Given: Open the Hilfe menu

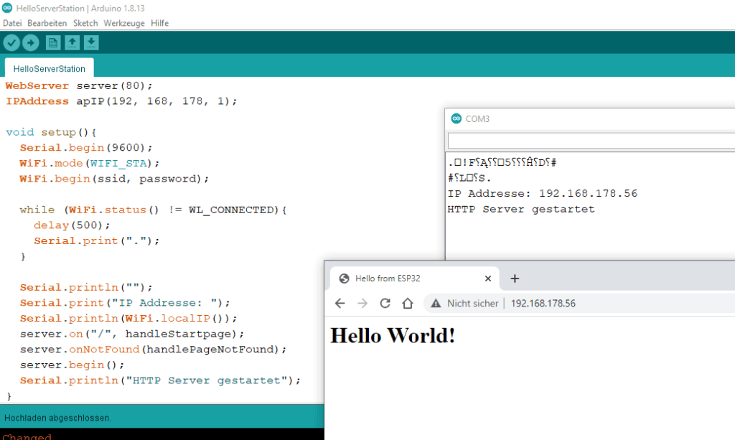Looking at the screenshot, I should click(159, 23).
